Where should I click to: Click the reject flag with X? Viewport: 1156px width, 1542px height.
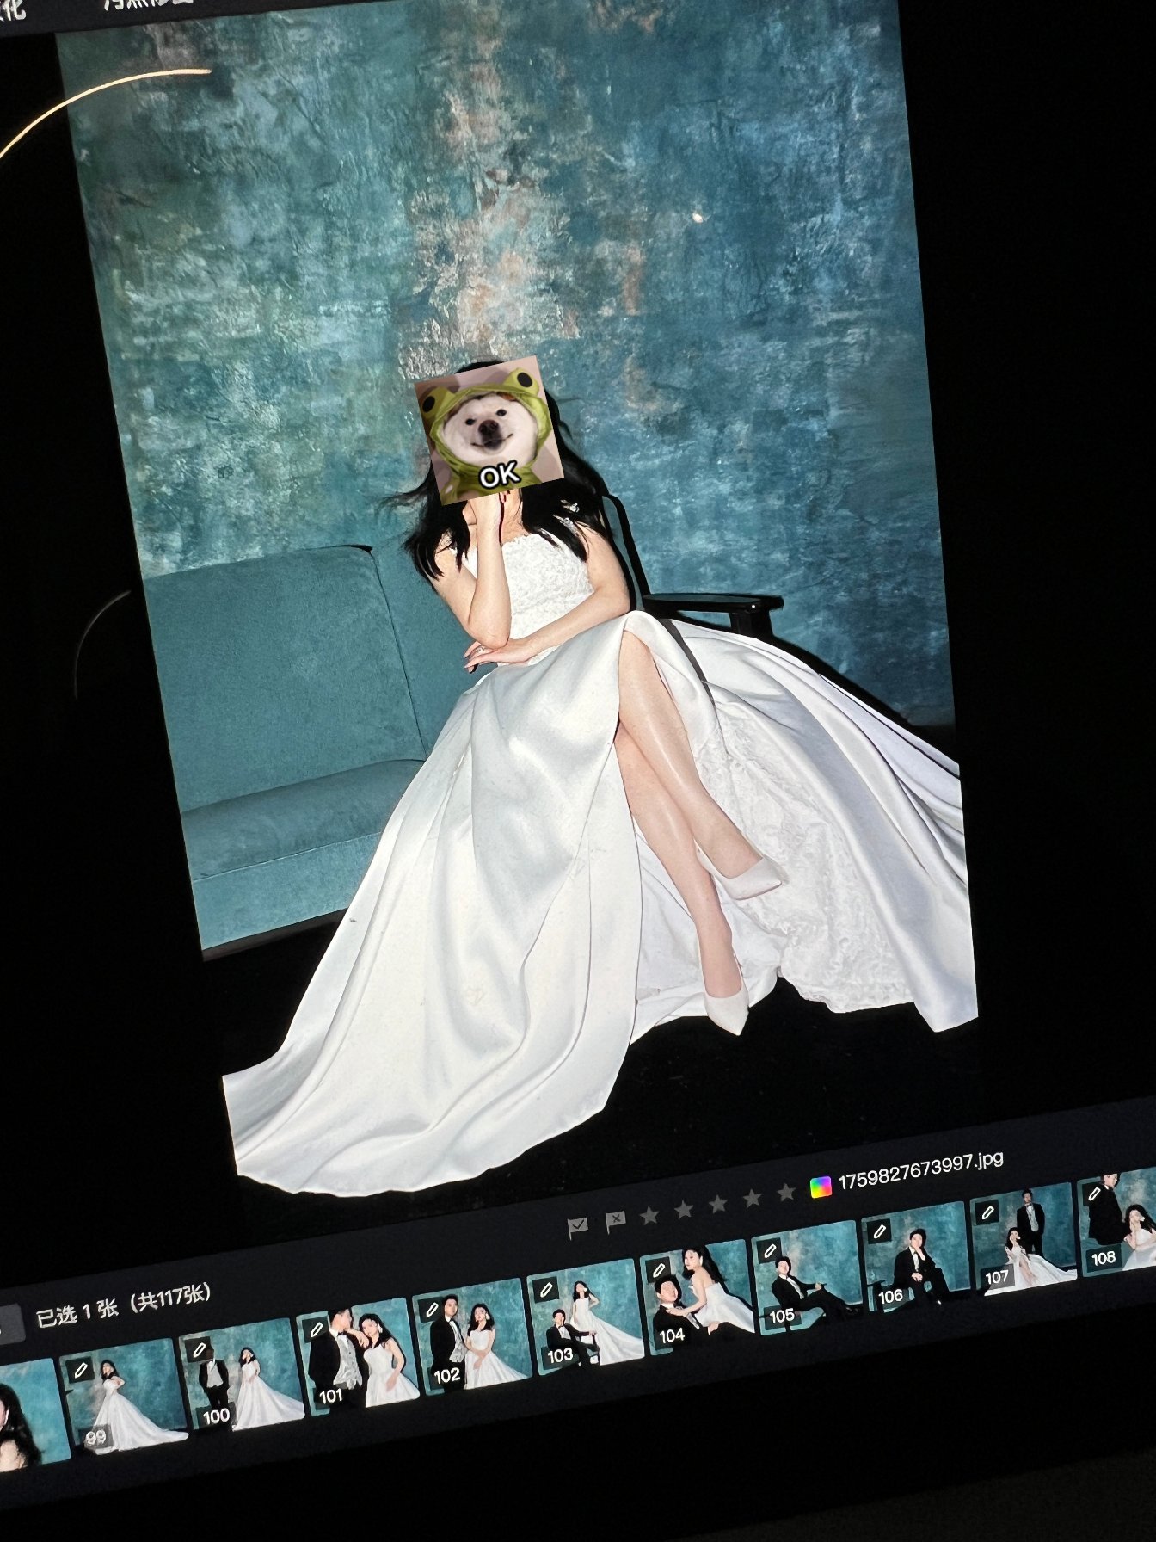point(614,1220)
